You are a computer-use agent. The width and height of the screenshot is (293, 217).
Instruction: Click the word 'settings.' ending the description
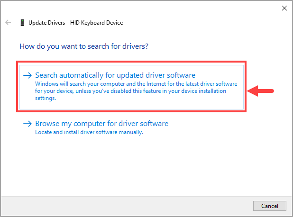(46, 98)
